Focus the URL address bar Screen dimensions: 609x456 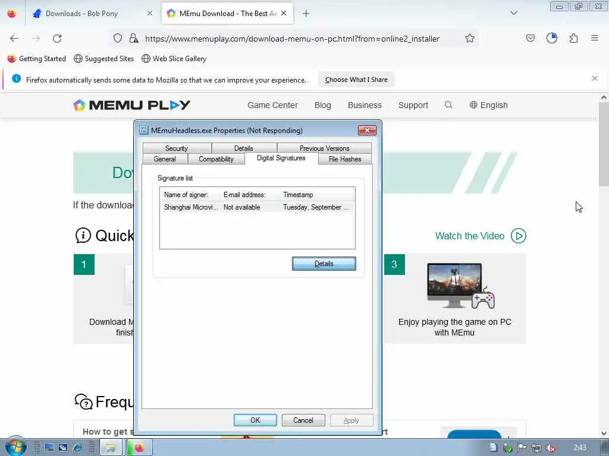click(292, 39)
